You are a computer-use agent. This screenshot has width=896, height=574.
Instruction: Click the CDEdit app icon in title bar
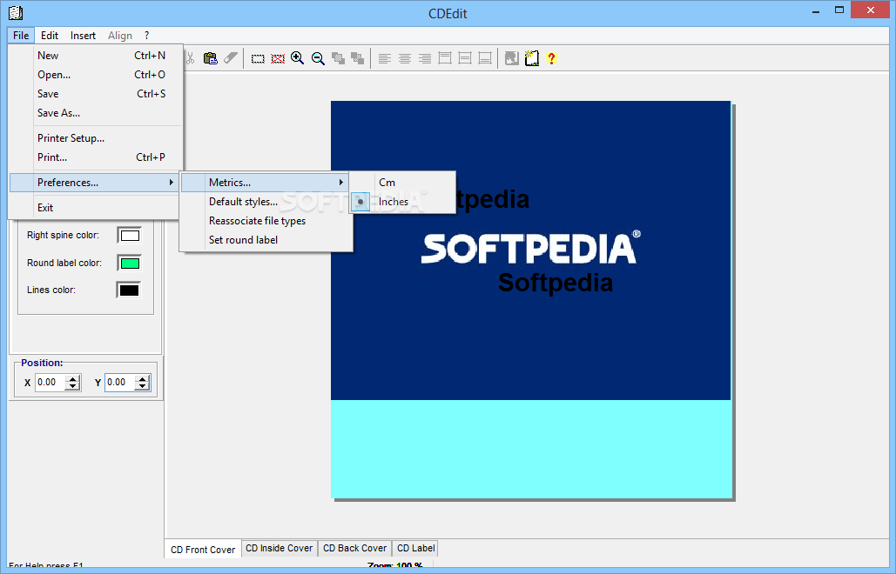(x=16, y=12)
